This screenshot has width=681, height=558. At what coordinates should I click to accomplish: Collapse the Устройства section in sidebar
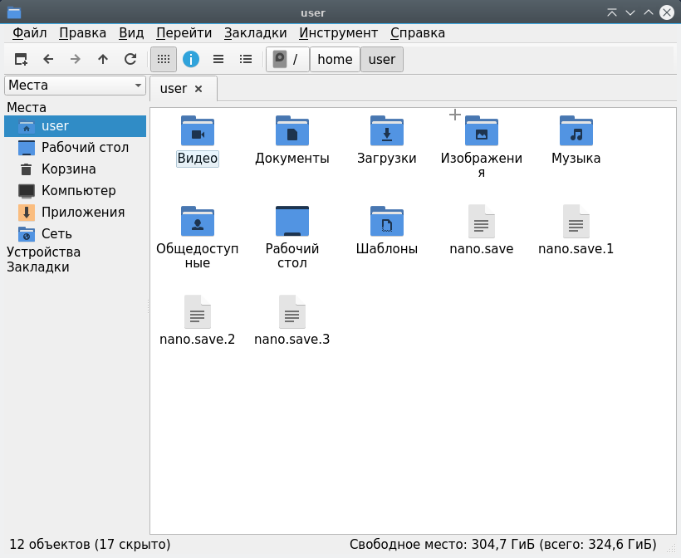tap(43, 252)
